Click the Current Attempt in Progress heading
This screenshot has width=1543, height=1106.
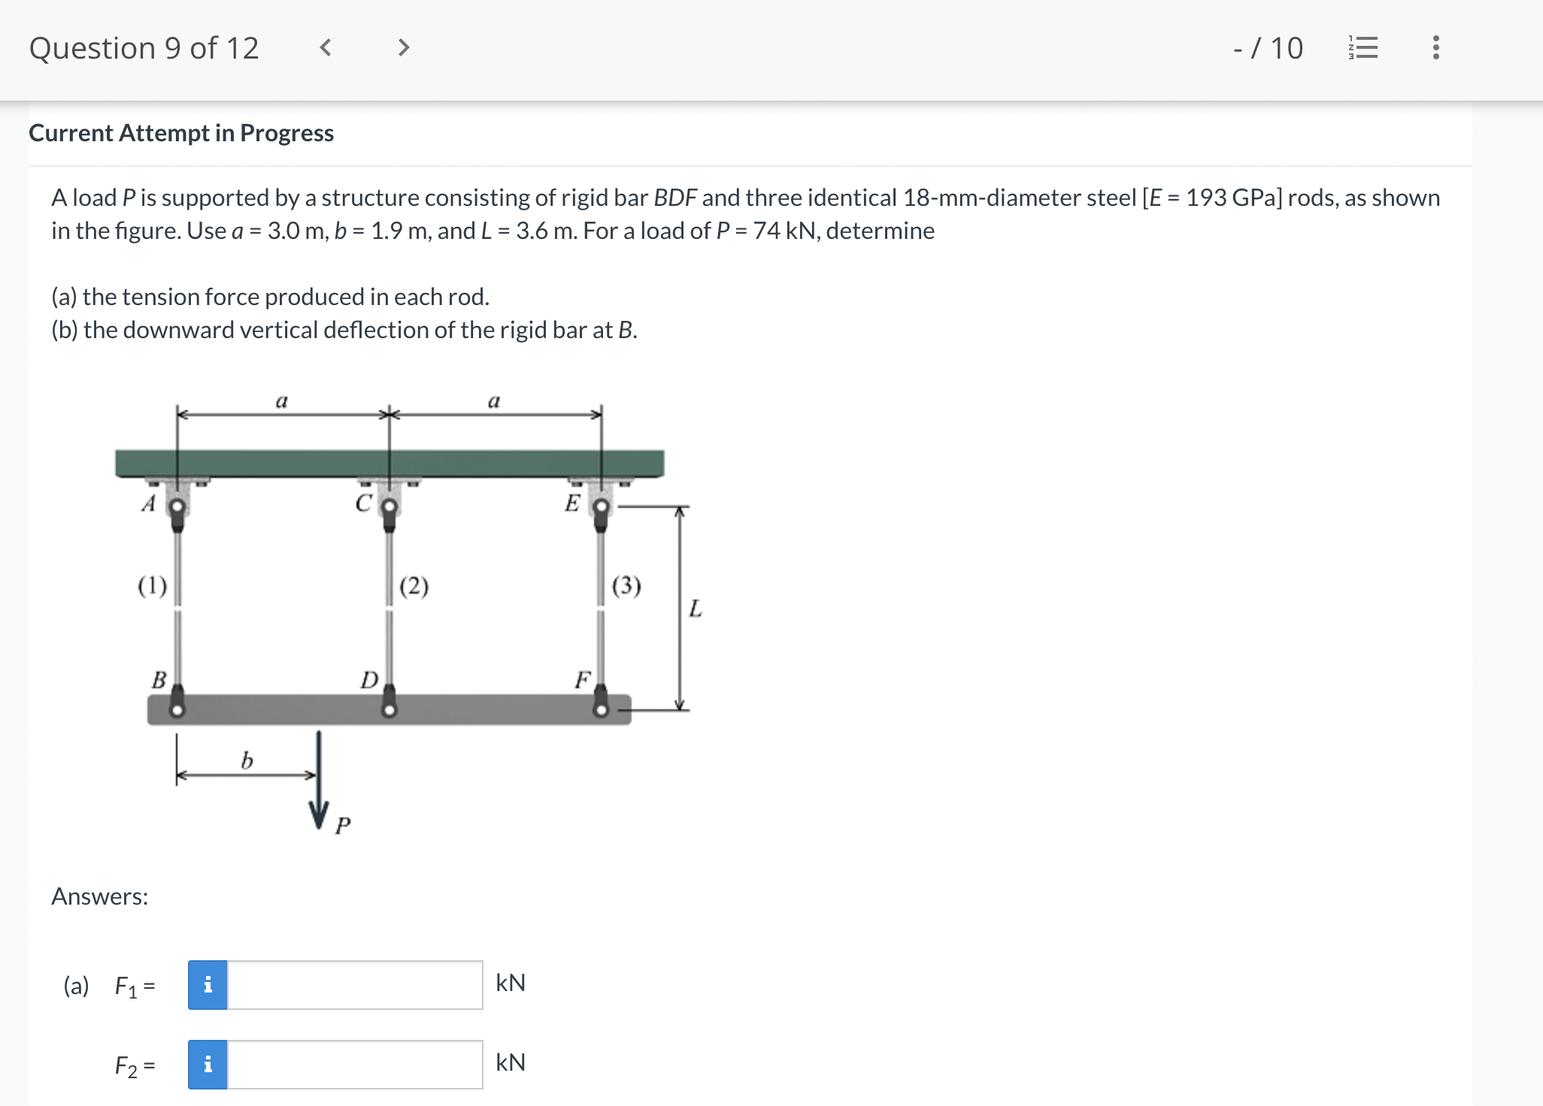(x=181, y=133)
